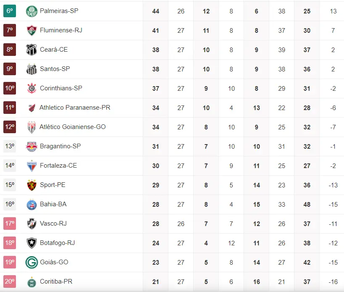
Task: Click the 10º position badge for Corinthians
Action: tap(10, 88)
